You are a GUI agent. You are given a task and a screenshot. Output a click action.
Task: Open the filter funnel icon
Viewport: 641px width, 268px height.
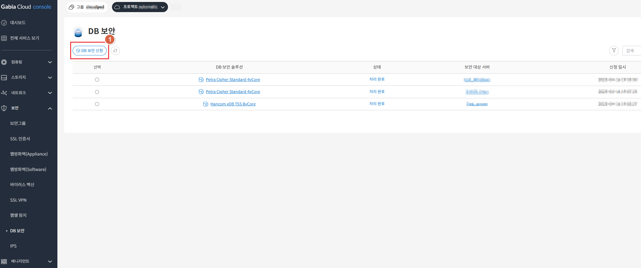coord(614,51)
